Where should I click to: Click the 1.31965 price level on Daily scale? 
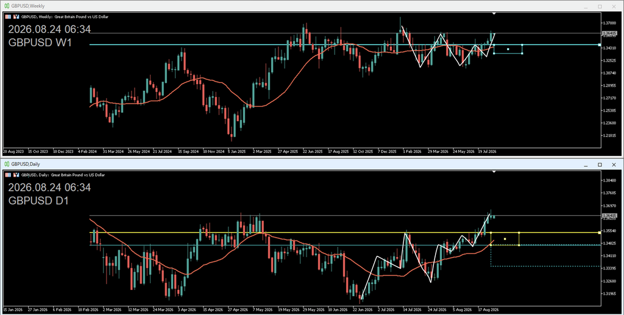611,294
